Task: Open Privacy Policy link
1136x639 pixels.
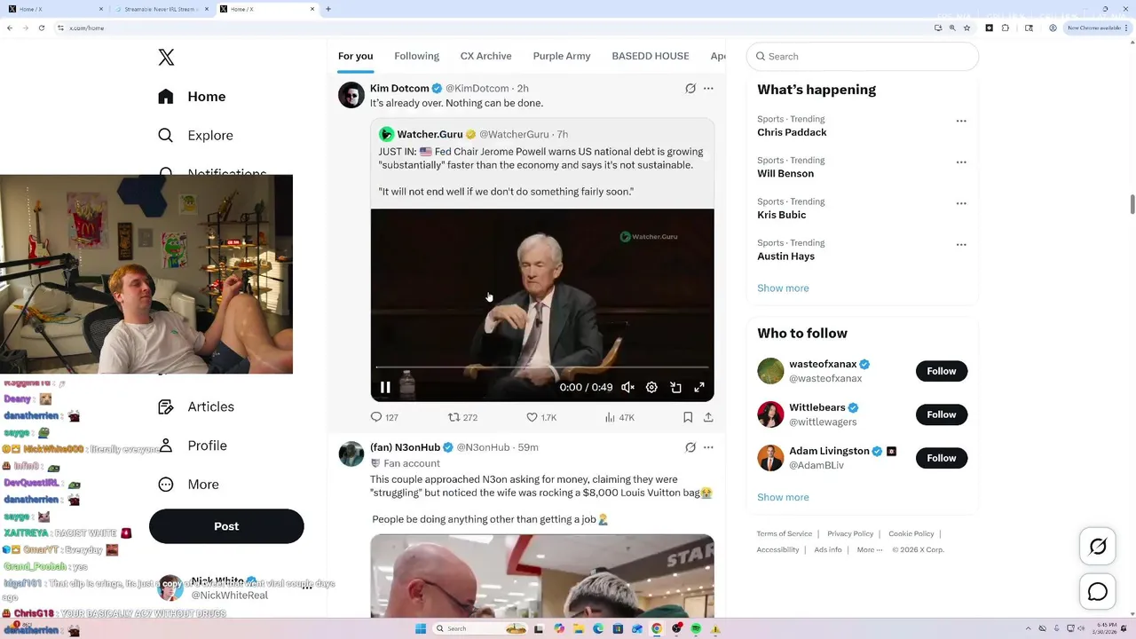Action: point(850,533)
